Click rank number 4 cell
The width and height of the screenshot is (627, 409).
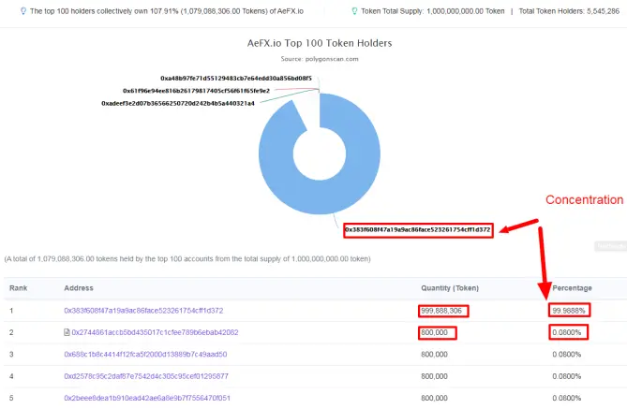(x=11, y=376)
